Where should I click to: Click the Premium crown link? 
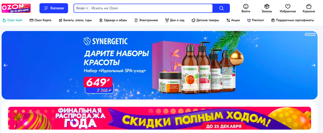point(255,20)
